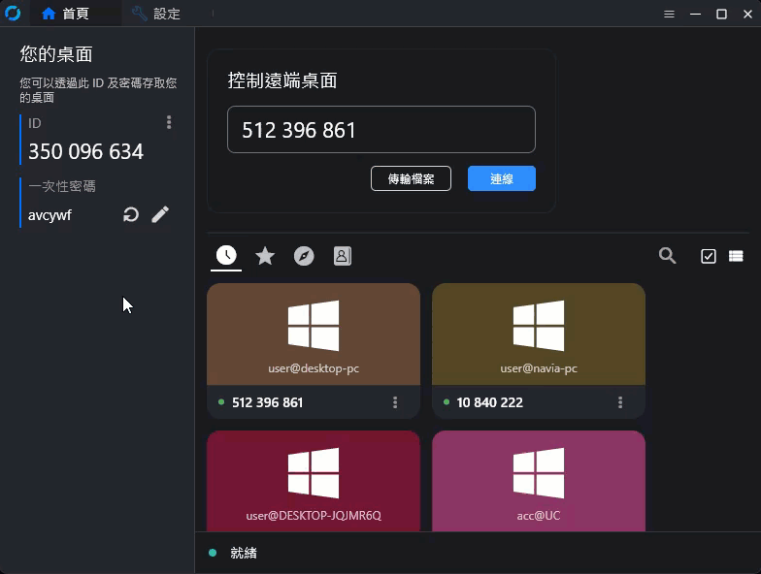
Task: Click the green ready status indicator dot
Action: (x=213, y=553)
